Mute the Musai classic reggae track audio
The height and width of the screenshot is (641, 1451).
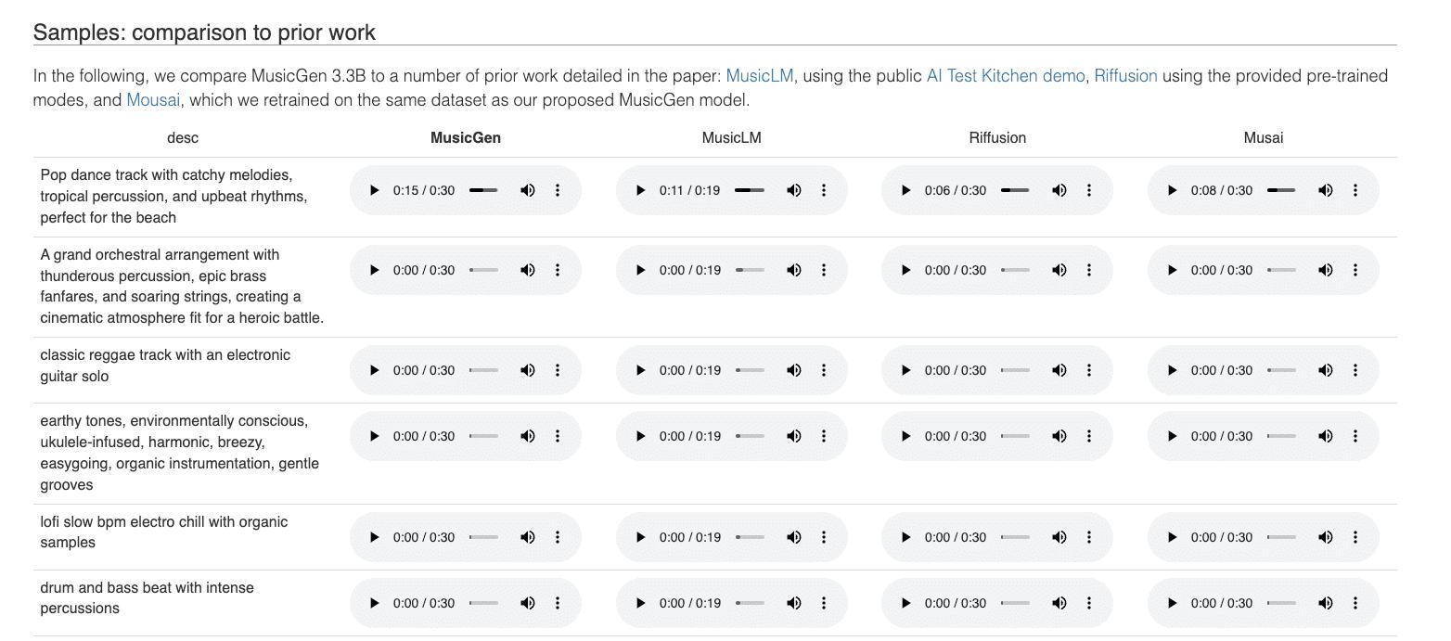(x=1326, y=370)
